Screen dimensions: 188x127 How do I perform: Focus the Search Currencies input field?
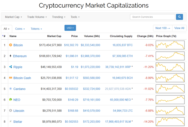coord(152,17)
